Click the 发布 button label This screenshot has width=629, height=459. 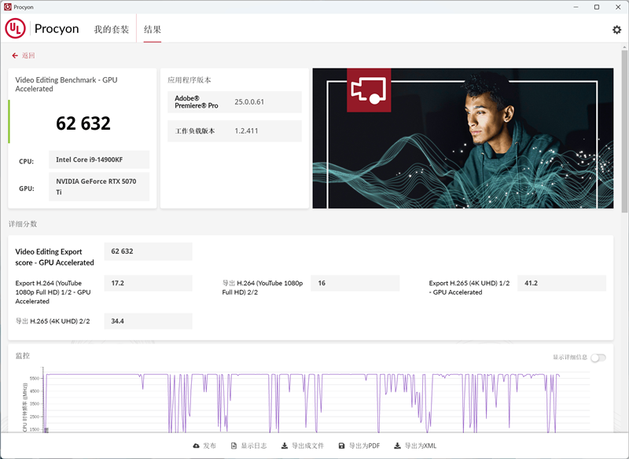point(209,446)
